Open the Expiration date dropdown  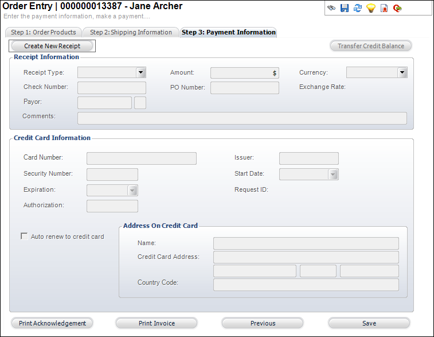[x=132, y=191]
